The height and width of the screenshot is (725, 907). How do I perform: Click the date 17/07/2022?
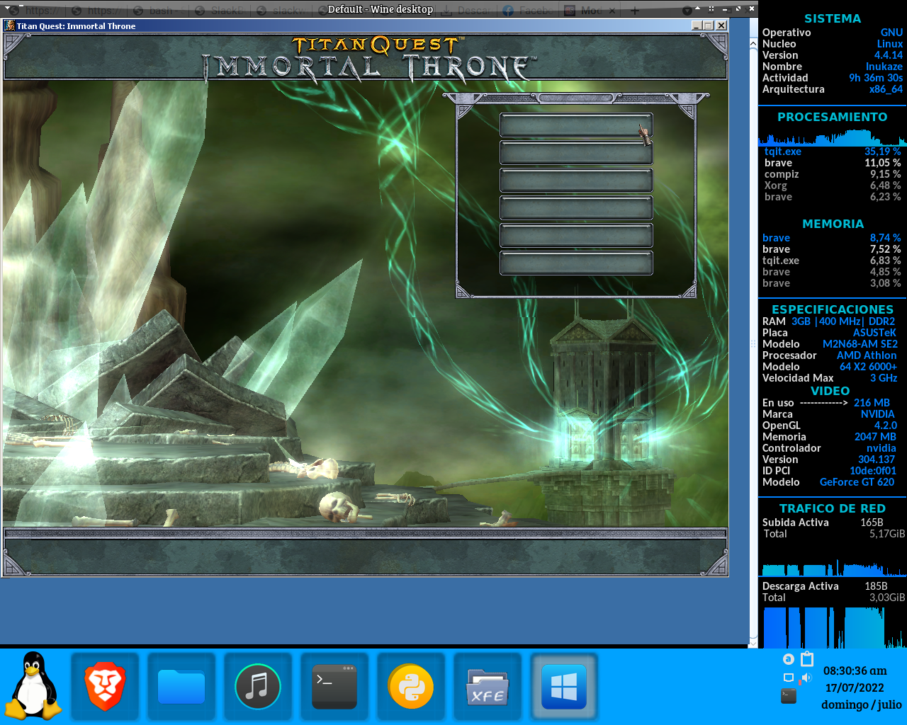[x=855, y=687]
